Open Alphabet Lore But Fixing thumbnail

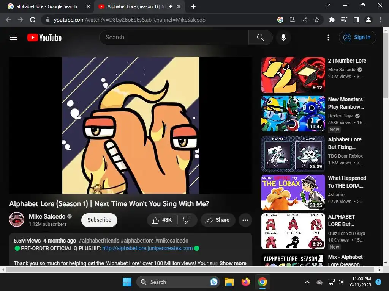click(293, 154)
